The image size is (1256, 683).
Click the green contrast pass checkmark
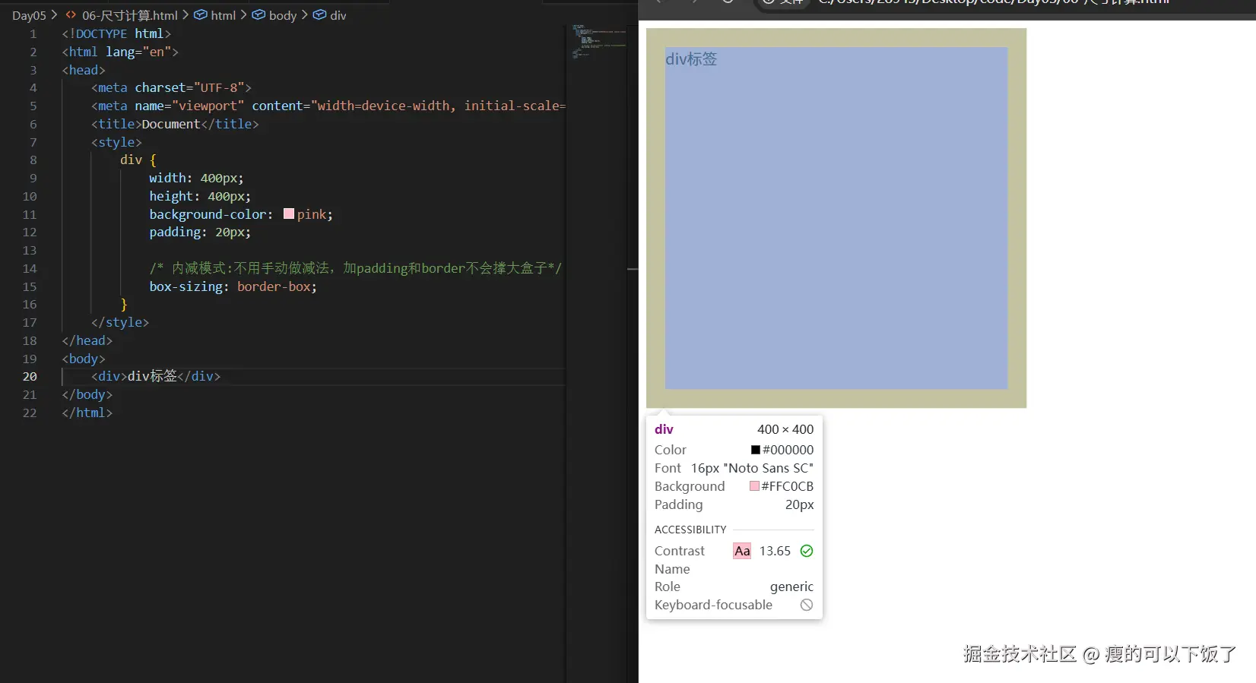tap(807, 551)
